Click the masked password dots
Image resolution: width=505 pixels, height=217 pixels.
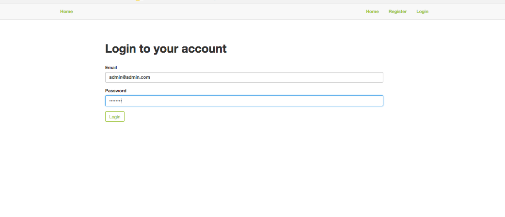coord(115,101)
